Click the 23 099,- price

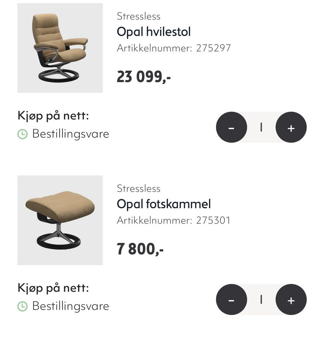(x=144, y=77)
